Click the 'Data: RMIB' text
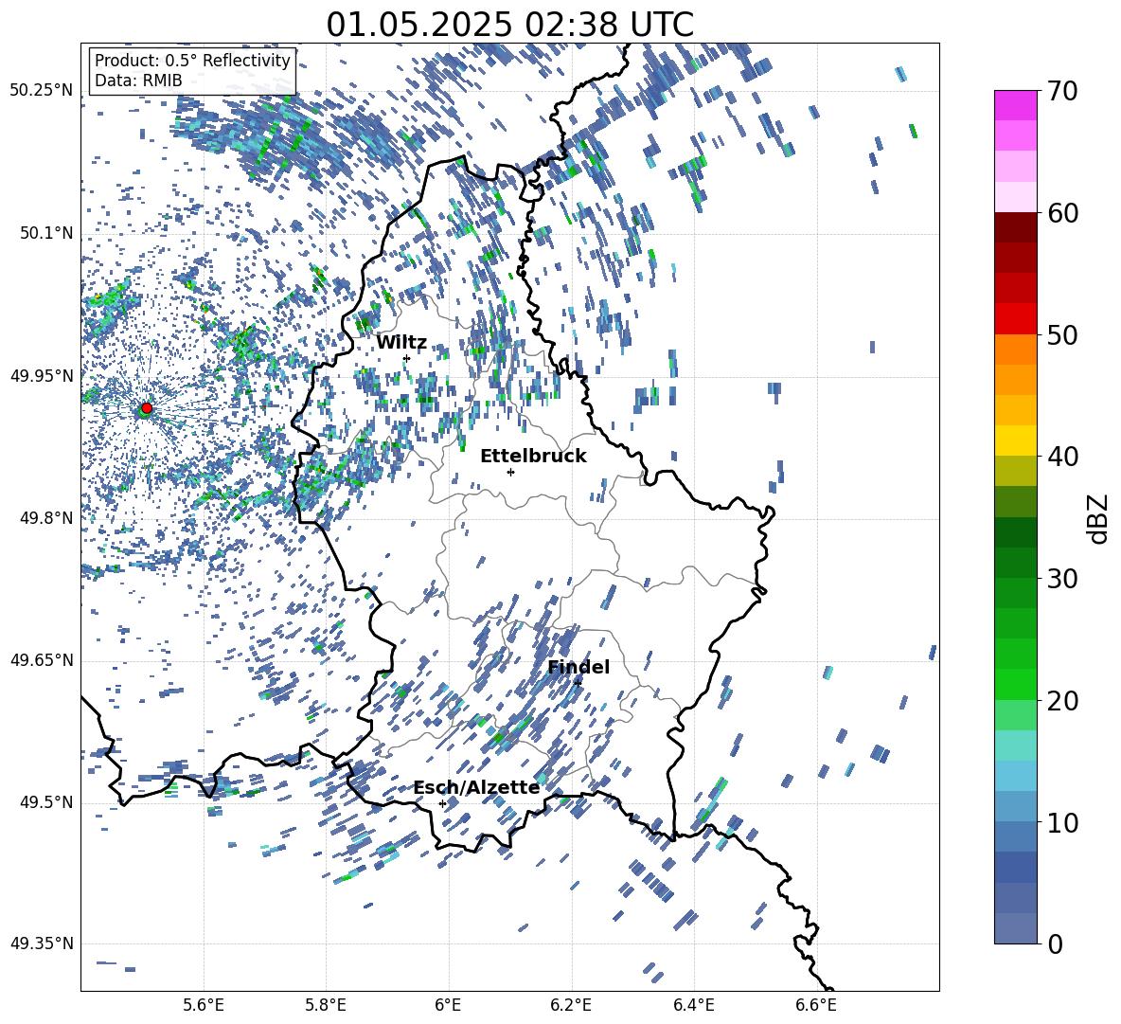Image resolution: width=1121 pixels, height=1024 pixels. point(138,81)
